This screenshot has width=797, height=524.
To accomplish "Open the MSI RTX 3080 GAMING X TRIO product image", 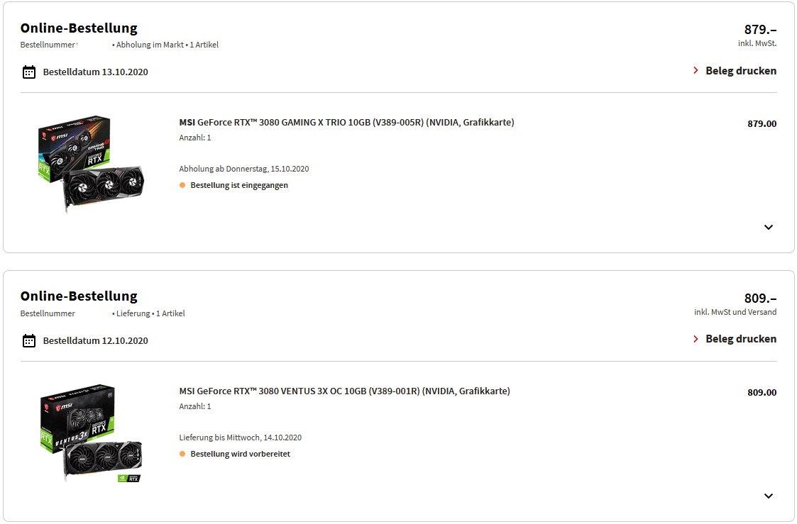I will (91, 164).
